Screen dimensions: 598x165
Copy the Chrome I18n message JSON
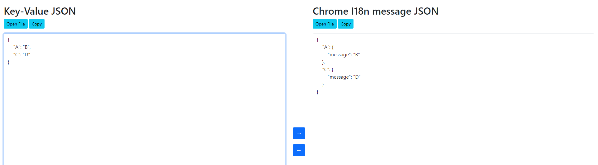click(x=346, y=24)
